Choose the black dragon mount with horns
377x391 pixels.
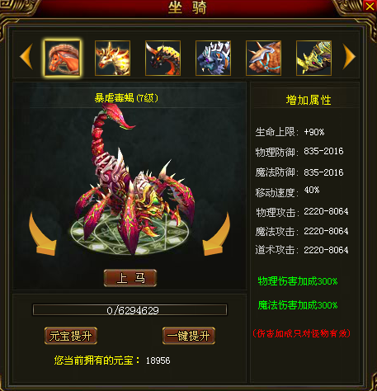coord(163,58)
